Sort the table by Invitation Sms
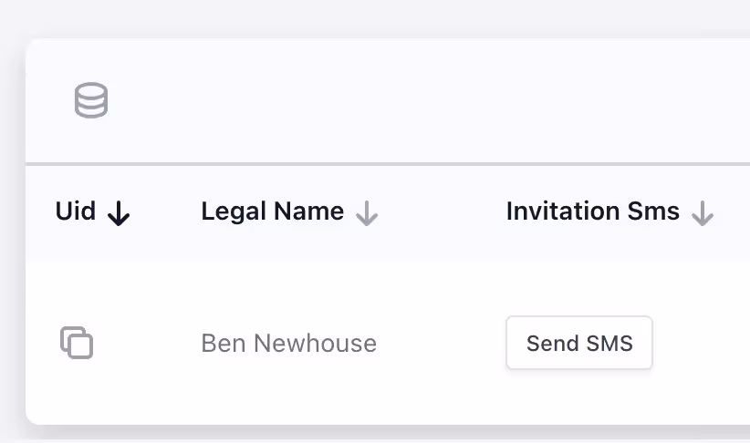Screen dimensions: 750x443 point(609,211)
